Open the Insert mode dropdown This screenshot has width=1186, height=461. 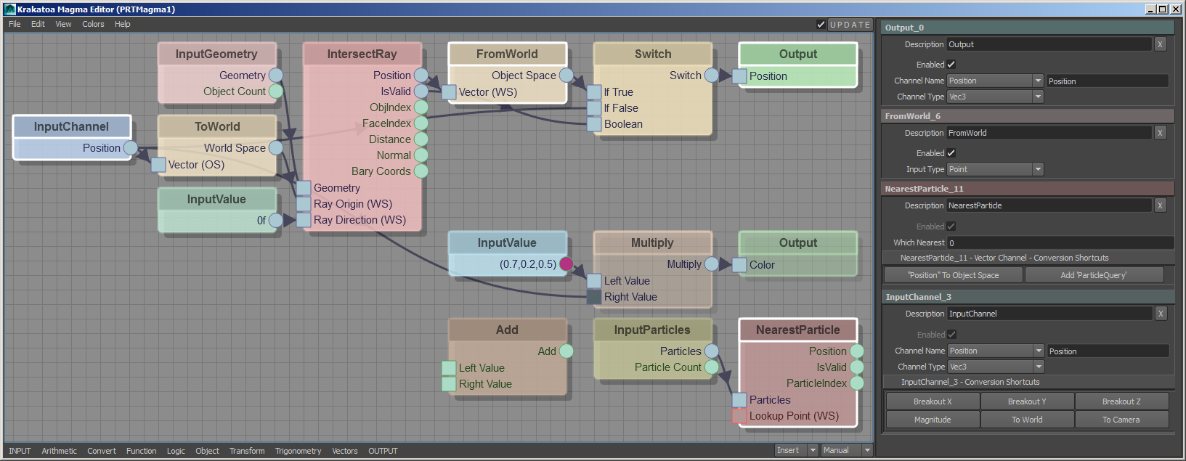tap(797, 450)
